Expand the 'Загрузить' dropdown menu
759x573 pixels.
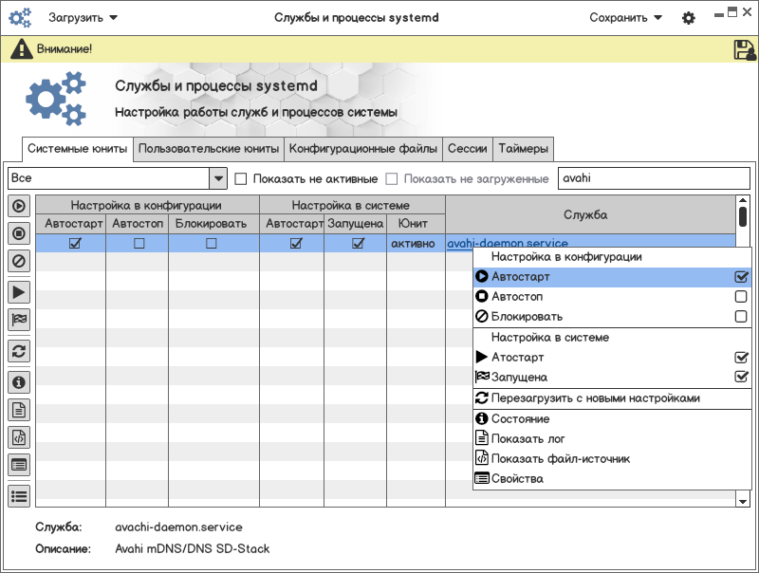pyautogui.click(x=83, y=18)
